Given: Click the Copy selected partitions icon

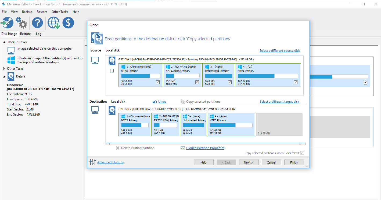Looking at the screenshot, I should coord(183,102).
